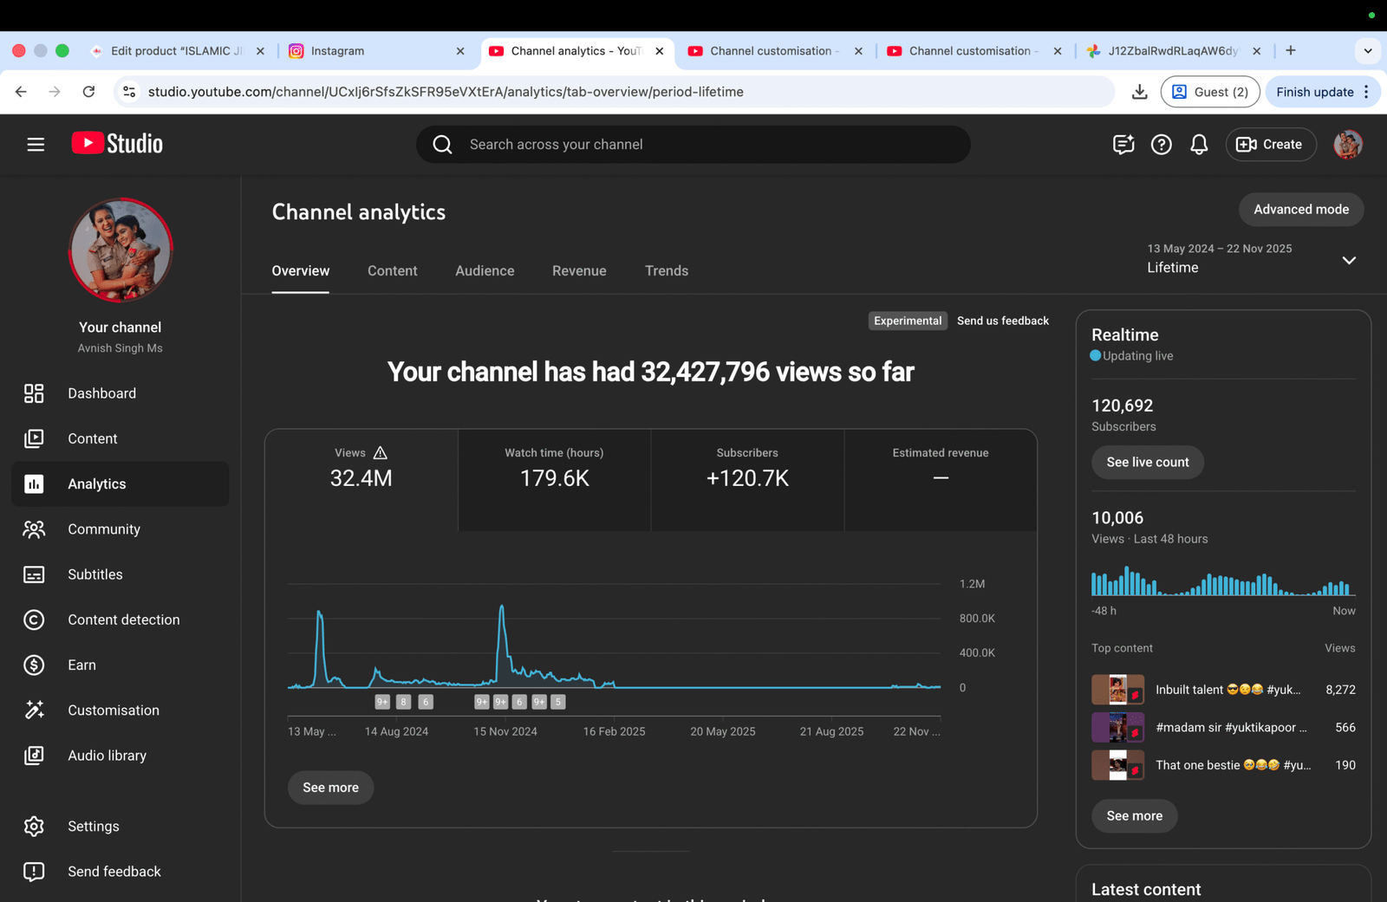Screen dimensions: 1387x902
Task: Enable Advanced mode
Action: tap(1300, 210)
